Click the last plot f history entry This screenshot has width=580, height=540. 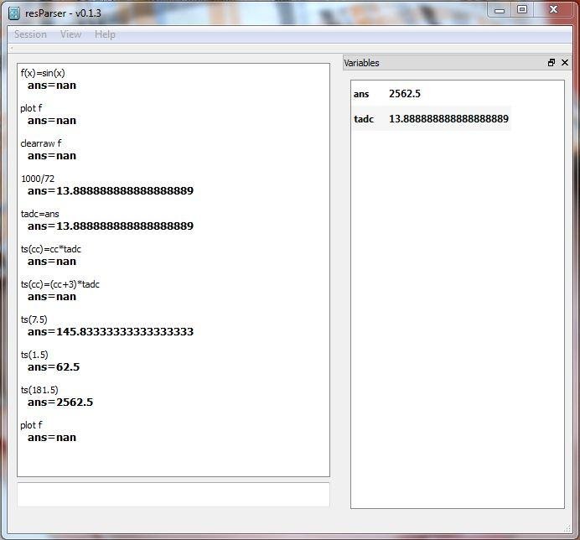pyautogui.click(x=31, y=425)
